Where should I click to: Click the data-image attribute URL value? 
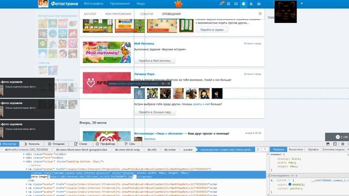click(x=91, y=176)
